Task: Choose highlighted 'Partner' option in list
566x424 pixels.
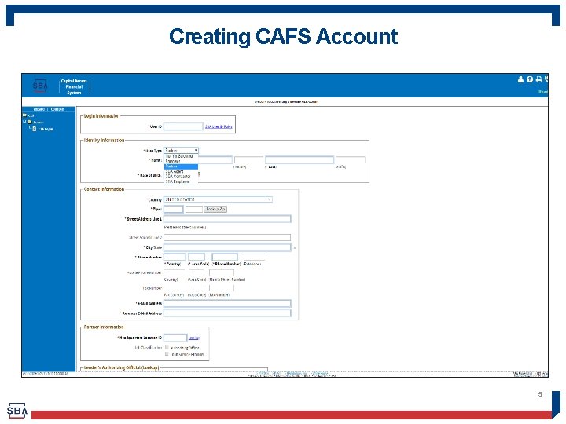Action: 181,166
